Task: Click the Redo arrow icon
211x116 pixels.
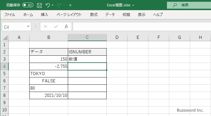Action: pos(59,5)
